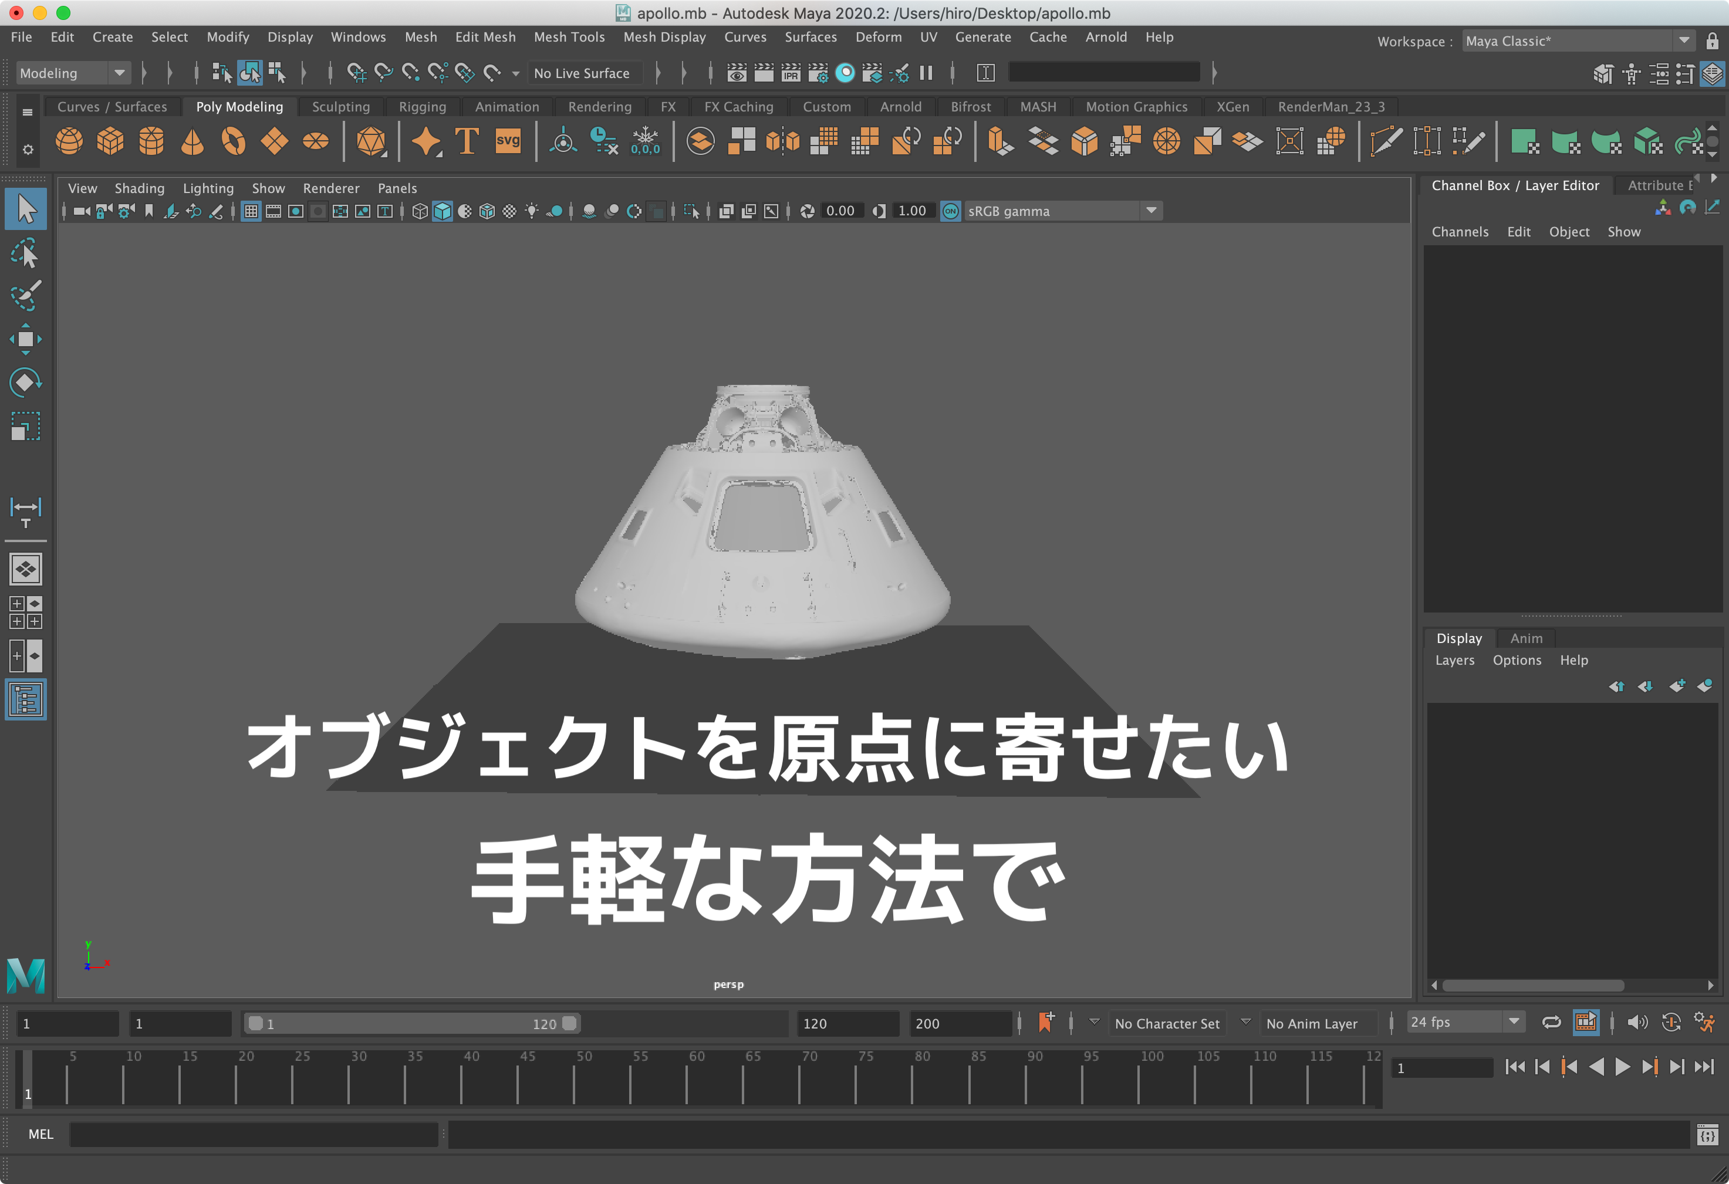Click the Play forwards button
Viewport: 1729px width, 1184px height.
(1622, 1067)
